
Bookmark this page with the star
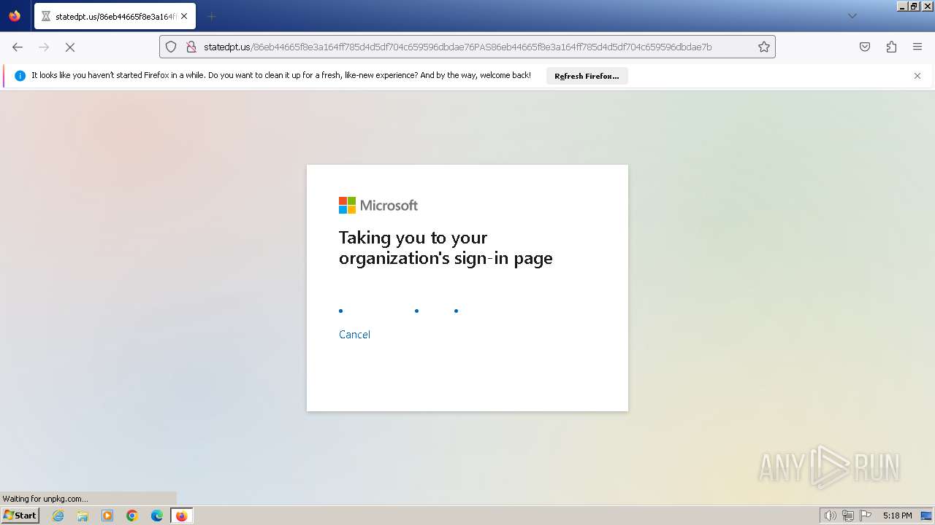764,47
